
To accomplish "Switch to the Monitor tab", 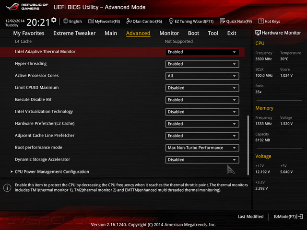I will click(x=169, y=33).
